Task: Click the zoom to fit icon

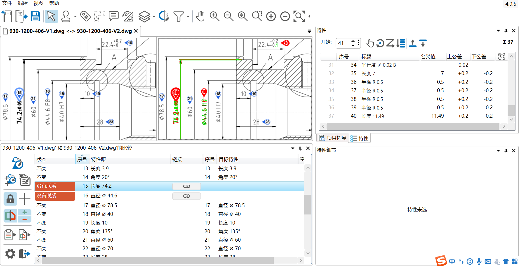Action: [x=299, y=17]
